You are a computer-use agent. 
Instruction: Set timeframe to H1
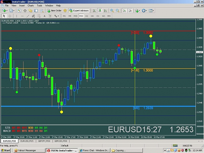coord(87,16)
